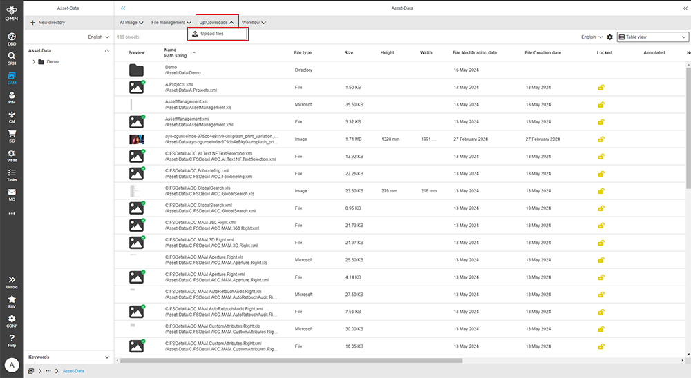The height and width of the screenshot is (378, 691).
Task: Sort by Annotated column header
Action: click(x=654, y=53)
